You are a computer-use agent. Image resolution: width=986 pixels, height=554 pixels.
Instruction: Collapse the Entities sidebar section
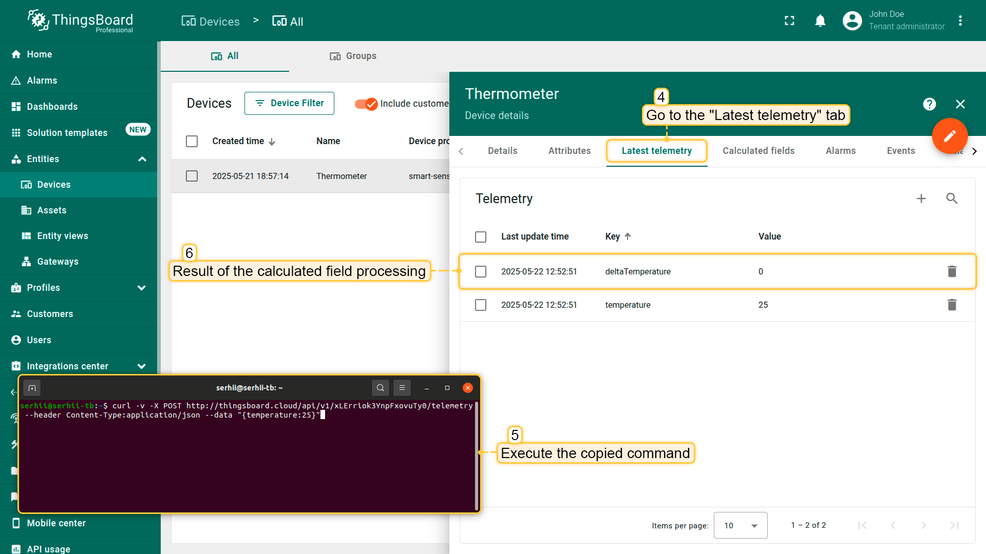142,159
